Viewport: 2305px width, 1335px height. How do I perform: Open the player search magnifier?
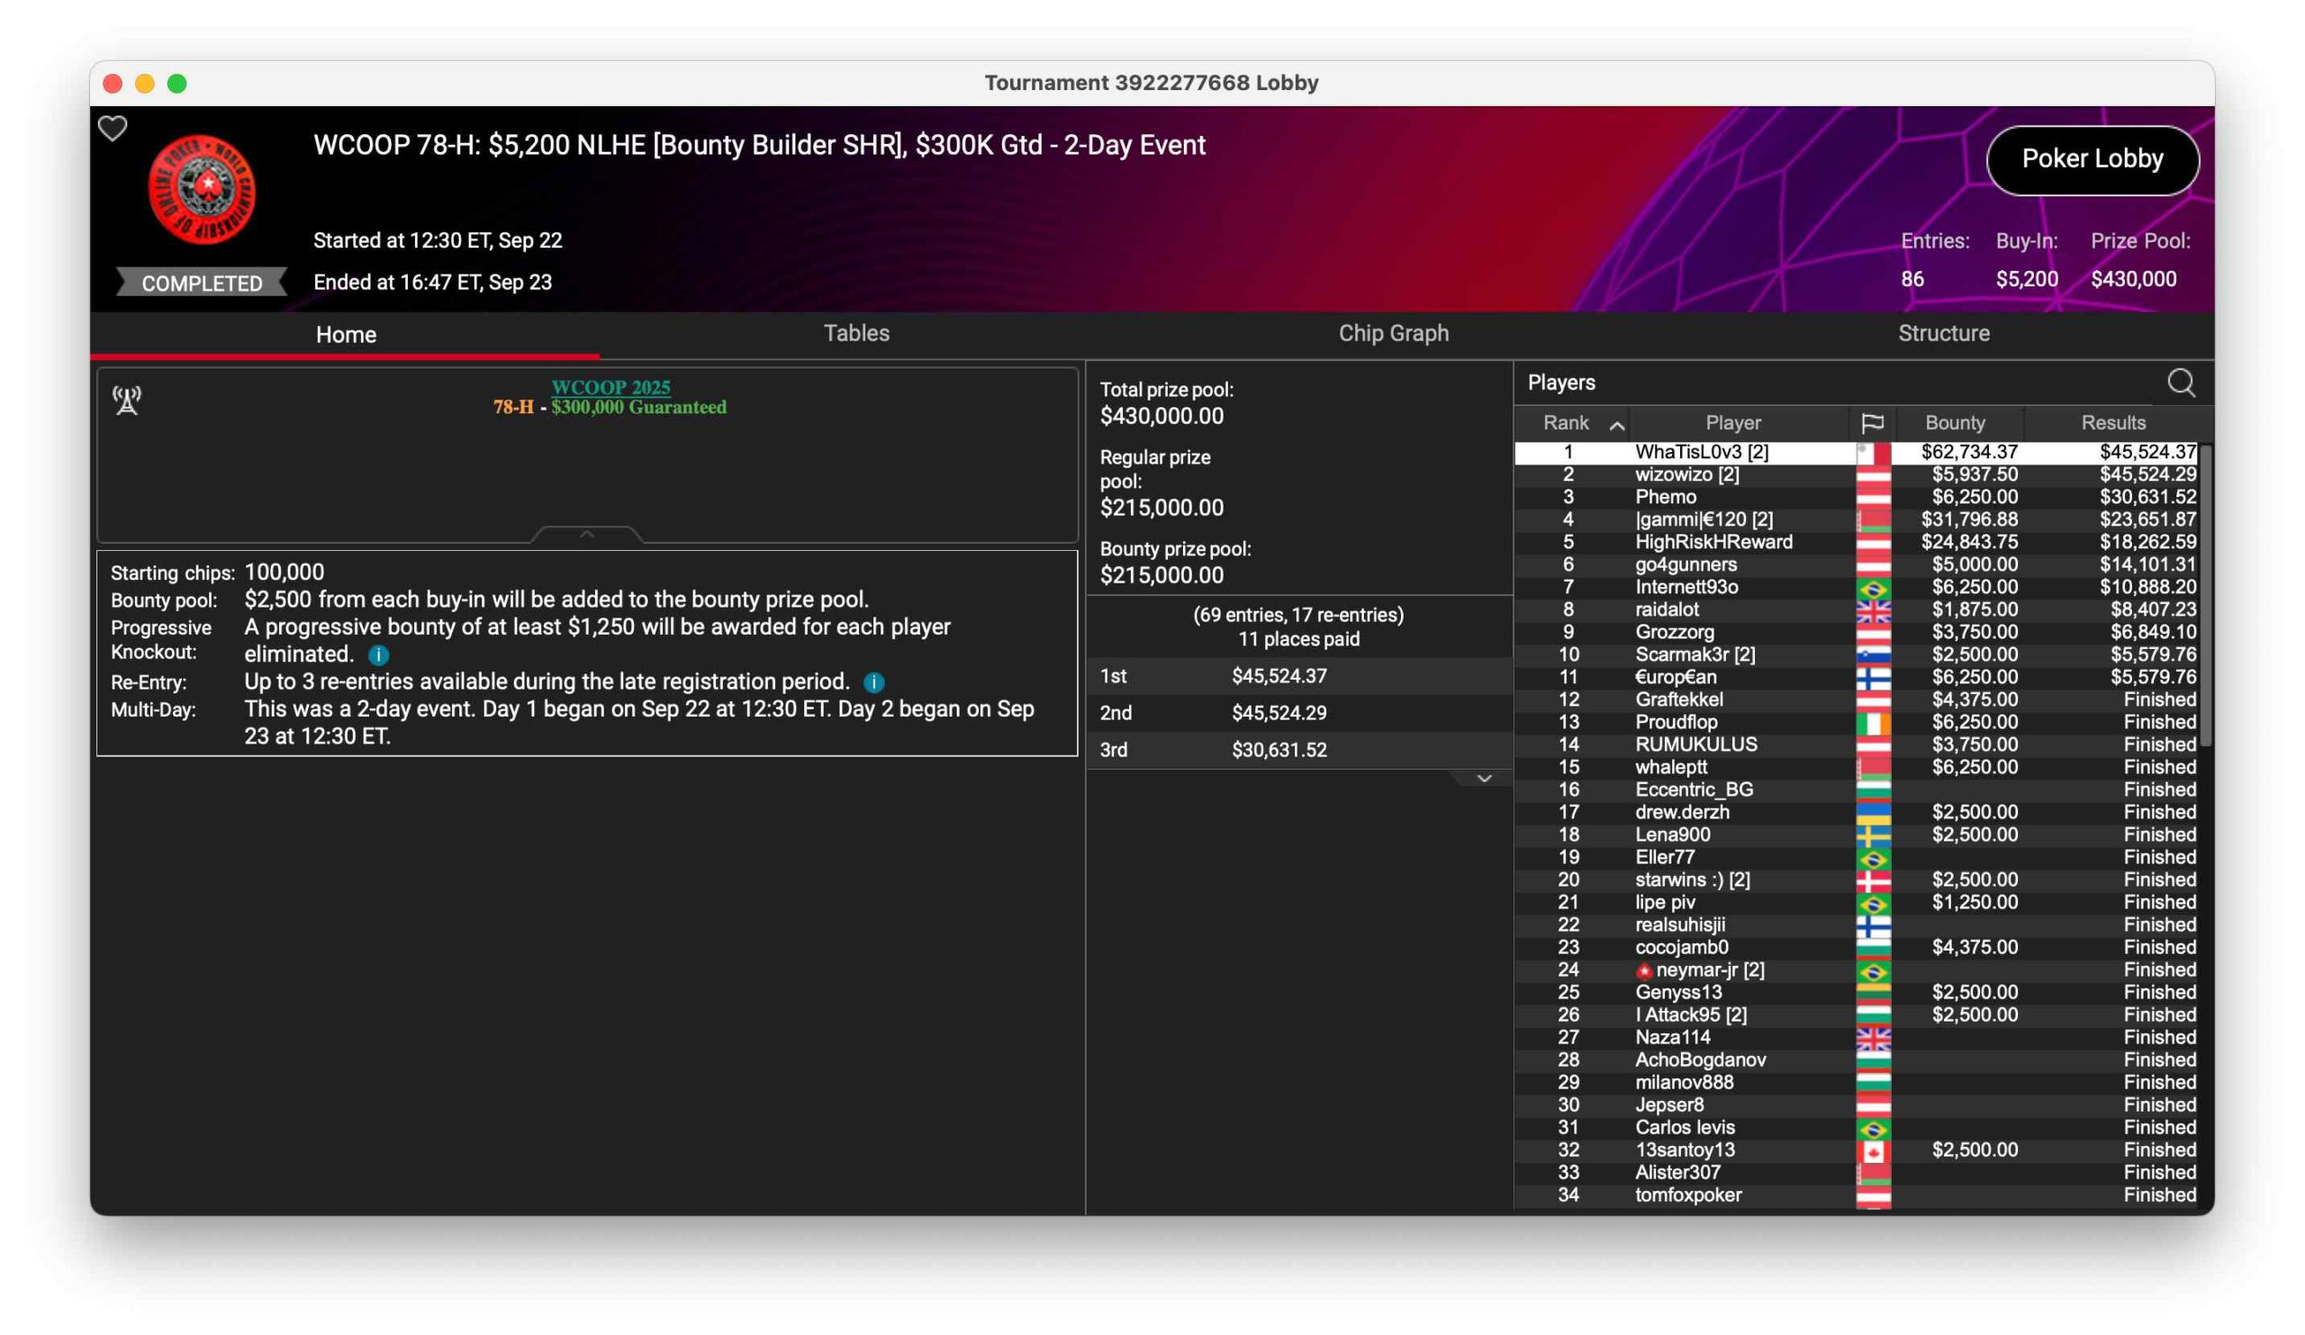(x=2181, y=383)
